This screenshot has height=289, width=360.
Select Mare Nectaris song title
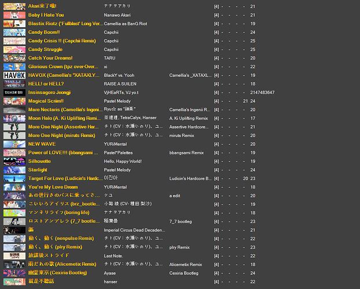65,110
